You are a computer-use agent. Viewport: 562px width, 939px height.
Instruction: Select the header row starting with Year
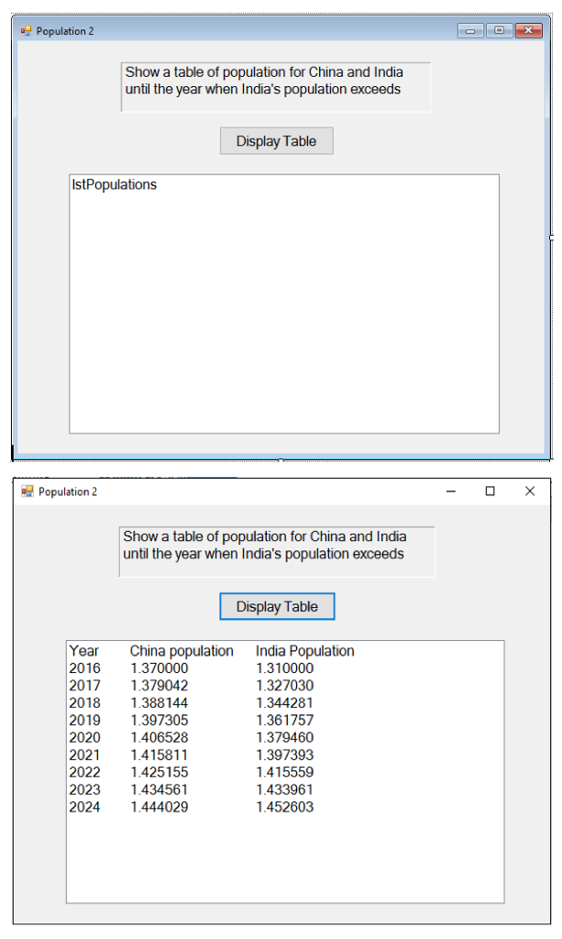pyautogui.click(x=285, y=651)
